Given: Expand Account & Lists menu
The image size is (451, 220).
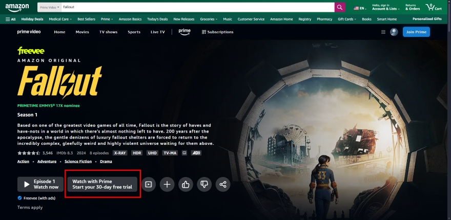Looking at the screenshot, I should (x=386, y=7).
